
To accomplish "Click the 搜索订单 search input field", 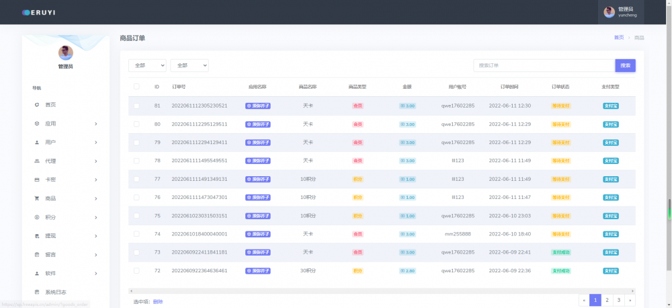I will 544,65.
